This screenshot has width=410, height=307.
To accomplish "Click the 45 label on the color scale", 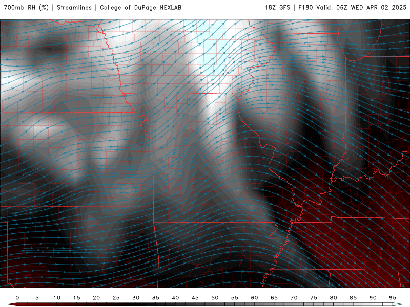I will coord(195,298).
